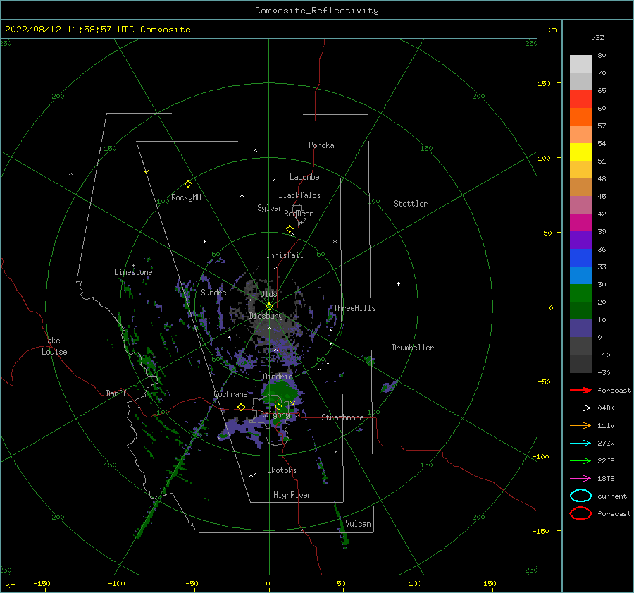
Task: Click the Blackfalds label
Action: (x=299, y=195)
